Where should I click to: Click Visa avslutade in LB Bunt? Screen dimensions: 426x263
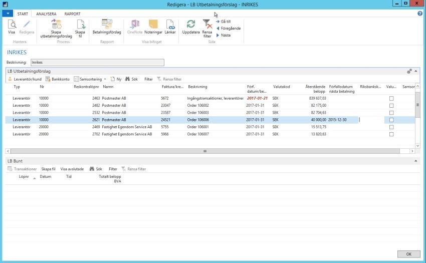tap(72, 169)
